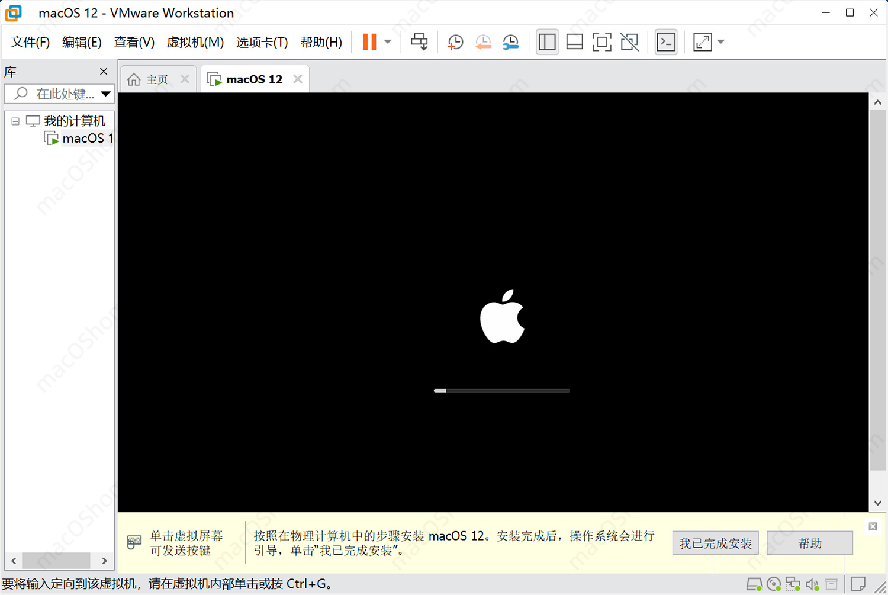888x595 pixels.
Task: Select macOS 12 VM in library tree
Action: pos(88,139)
